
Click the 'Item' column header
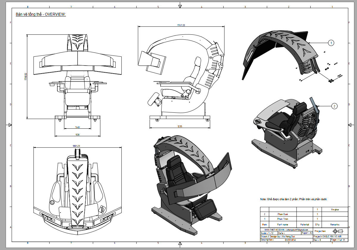264,224
